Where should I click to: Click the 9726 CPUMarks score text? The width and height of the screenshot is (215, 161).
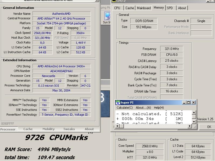tap(56, 137)
